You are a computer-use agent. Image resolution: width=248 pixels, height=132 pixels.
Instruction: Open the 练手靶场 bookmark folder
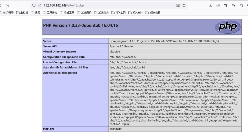[x=7, y=13]
